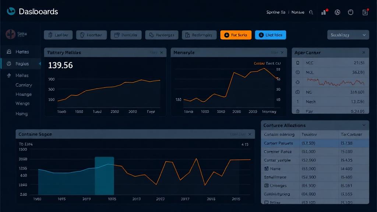Check the box on the bottom table row
The width and height of the screenshot is (377, 212).
pos(266,202)
